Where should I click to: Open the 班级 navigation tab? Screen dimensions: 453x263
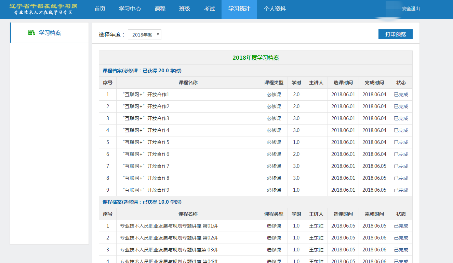[x=185, y=9]
